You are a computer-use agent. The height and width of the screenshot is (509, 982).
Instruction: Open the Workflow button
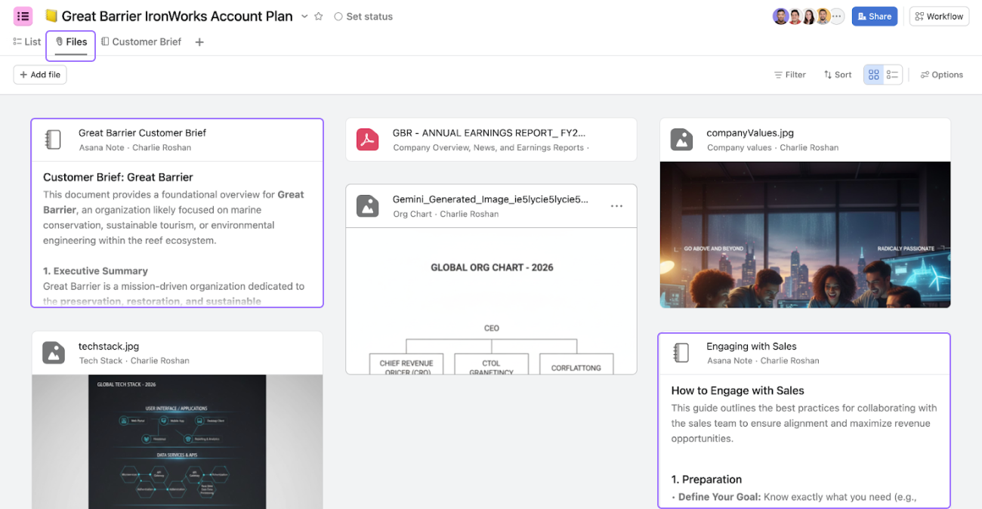pos(939,17)
